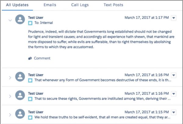Click the text post icon beside To: Internal
Image resolution: width=183 pixels, height=124 pixels.
tap(30, 23)
